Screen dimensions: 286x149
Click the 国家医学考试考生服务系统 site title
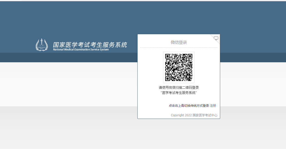tap(90, 45)
